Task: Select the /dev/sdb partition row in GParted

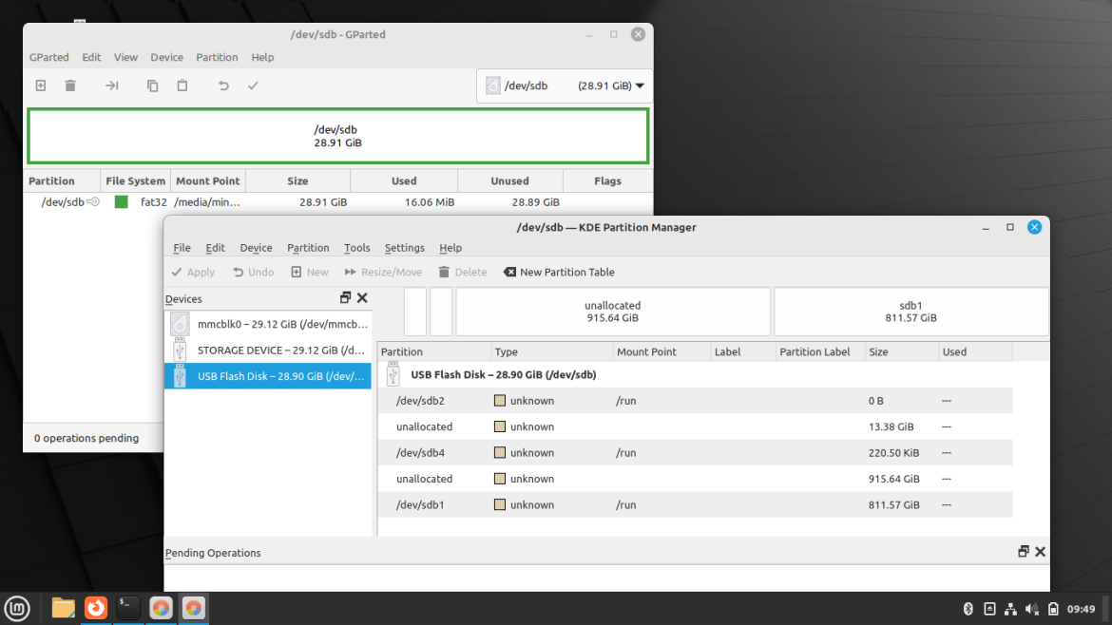Action: 337,202
